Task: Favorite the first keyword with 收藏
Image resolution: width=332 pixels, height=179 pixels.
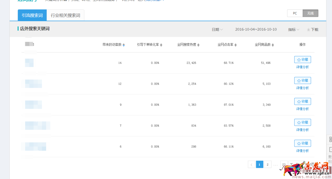Action: coord(302,60)
